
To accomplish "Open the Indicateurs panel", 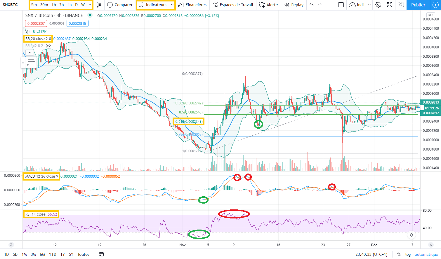I will pyautogui.click(x=153, y=5).
